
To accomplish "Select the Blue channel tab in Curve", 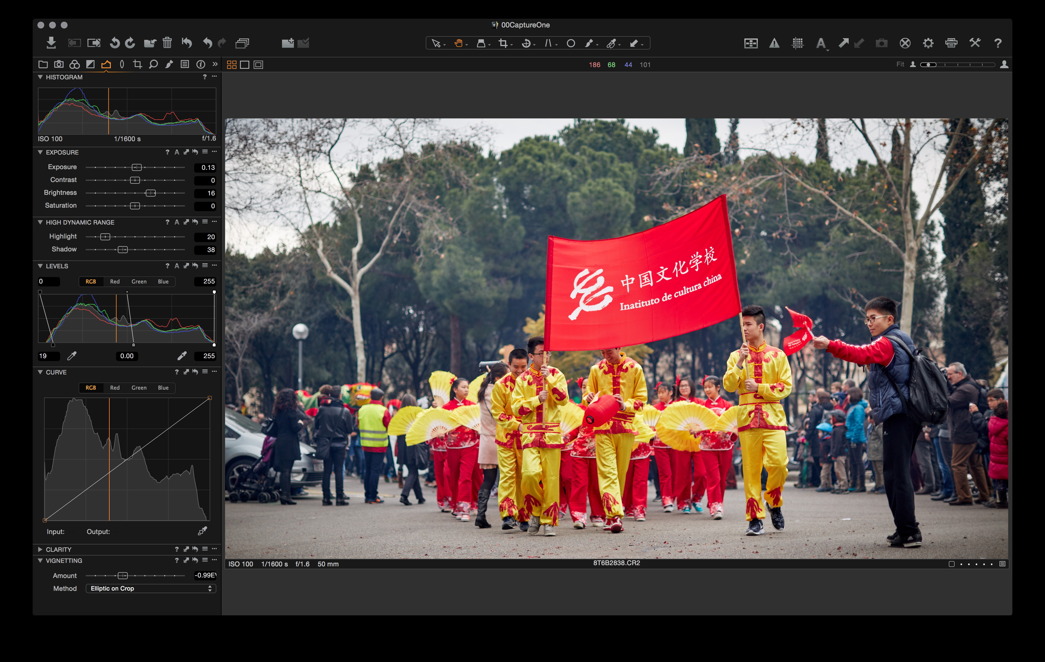I will pos(163,388).
